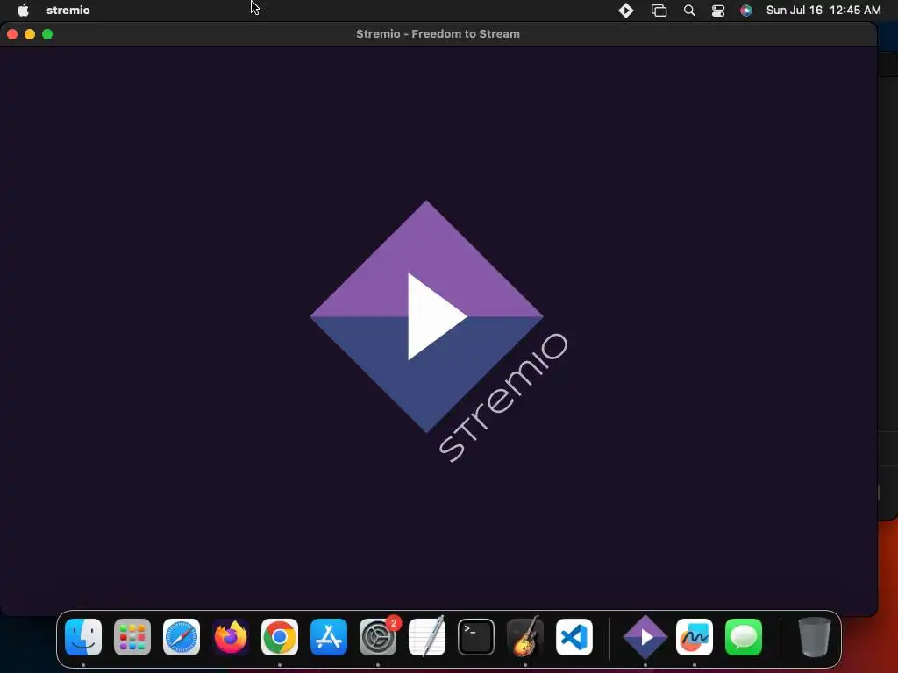Open TextEdit from the dock
Image resolution: width=898 pixels, height=673 pixels.
point(427,637)
